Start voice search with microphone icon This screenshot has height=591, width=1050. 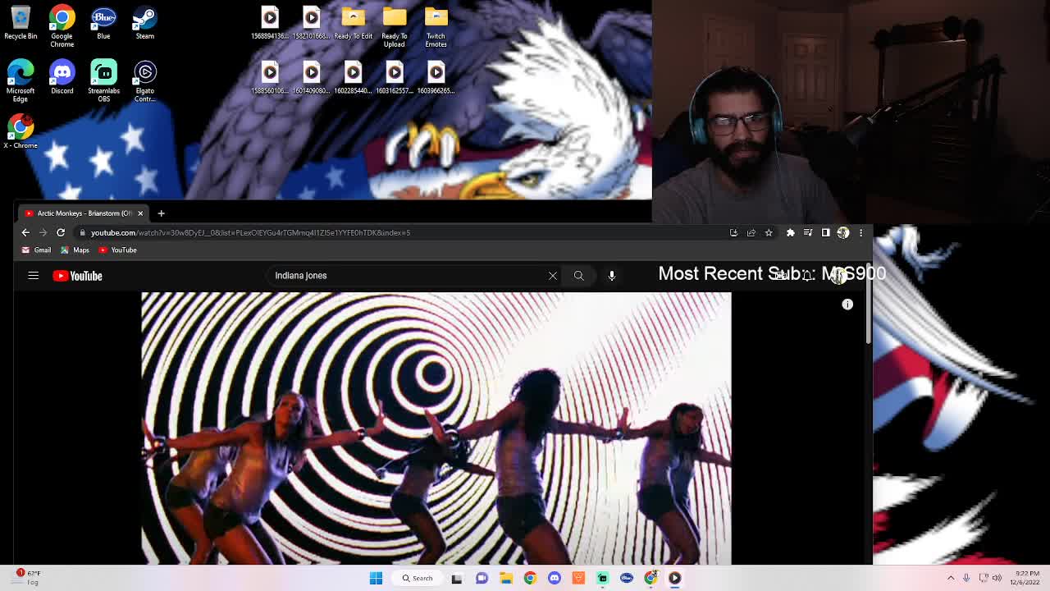click(612, 276)
